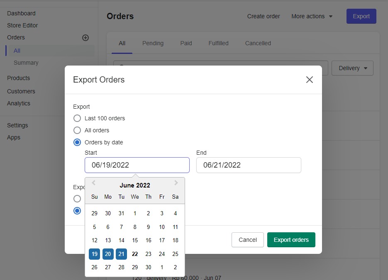388x280 pixels.
Task: Switch to the All orders tab
Action: (122, 43)
